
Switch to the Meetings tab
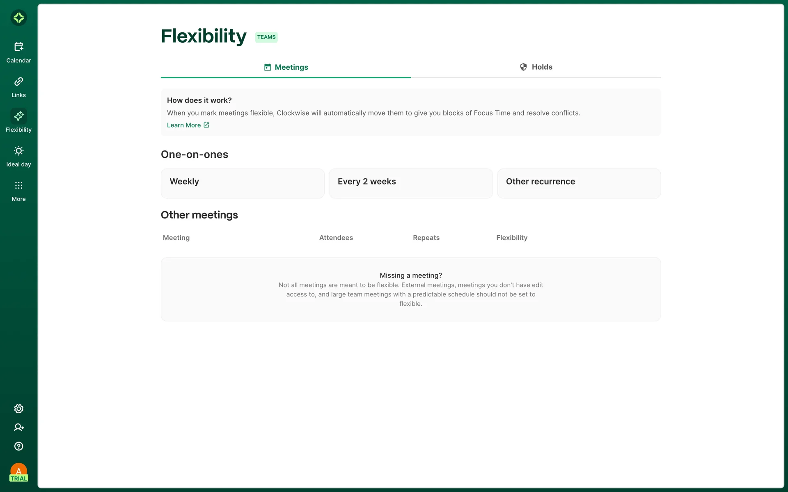tap(286, 67)
